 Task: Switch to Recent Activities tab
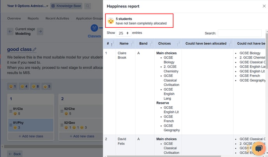click(x=57, y=18)
